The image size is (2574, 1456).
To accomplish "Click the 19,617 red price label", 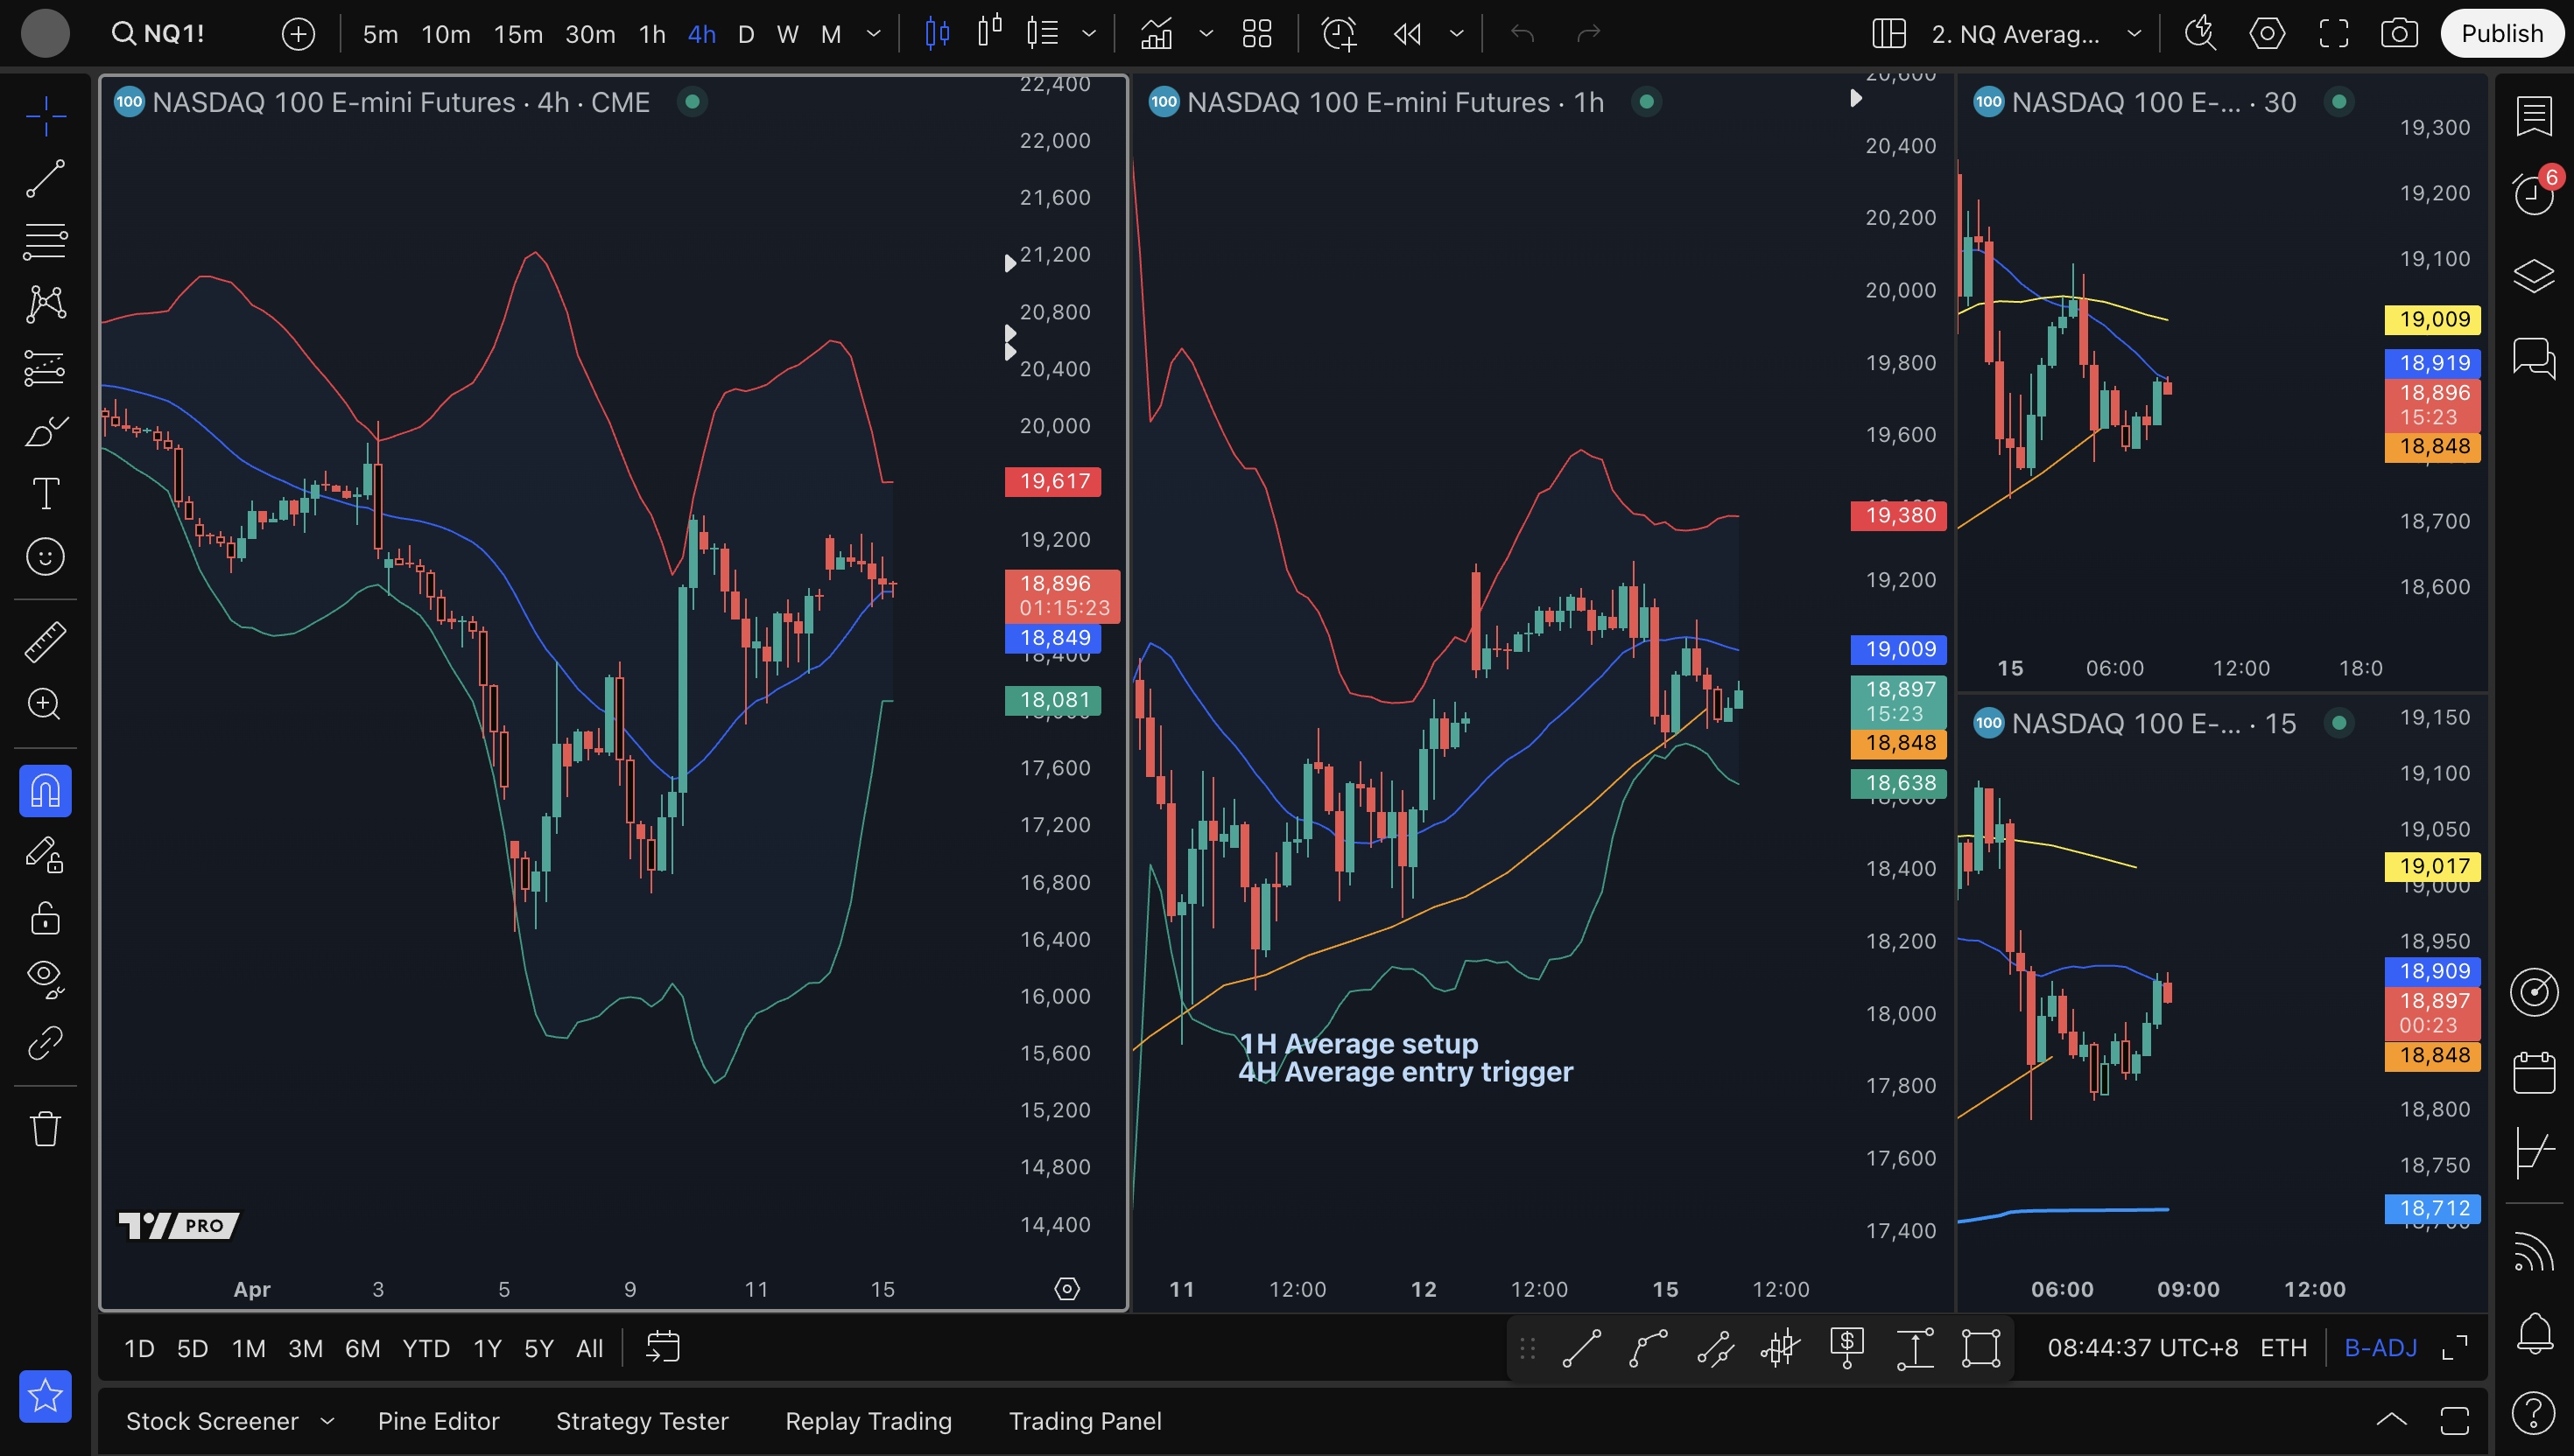I will coord(1053,482).
